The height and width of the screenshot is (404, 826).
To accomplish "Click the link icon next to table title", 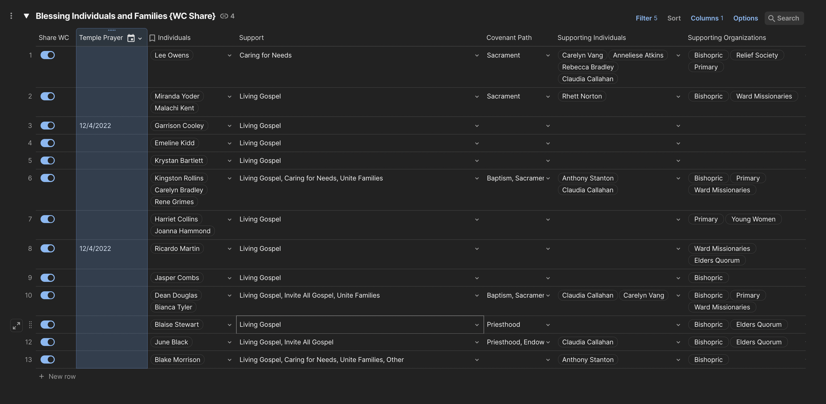I will point(224,16).
